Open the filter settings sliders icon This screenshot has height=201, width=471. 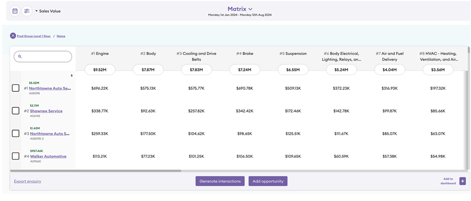pyautogui.click(x=27, y=11)
